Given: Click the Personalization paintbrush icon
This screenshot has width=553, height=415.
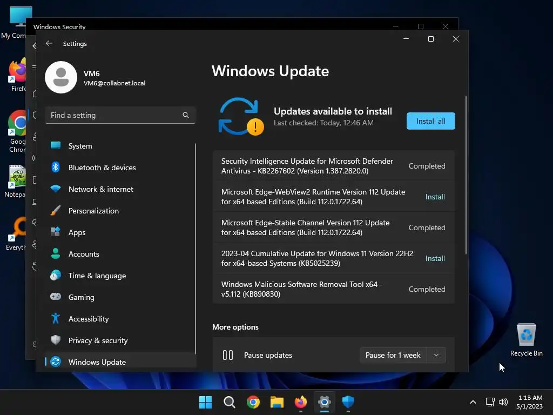Looking at the screenshot, I should (56, 211).
